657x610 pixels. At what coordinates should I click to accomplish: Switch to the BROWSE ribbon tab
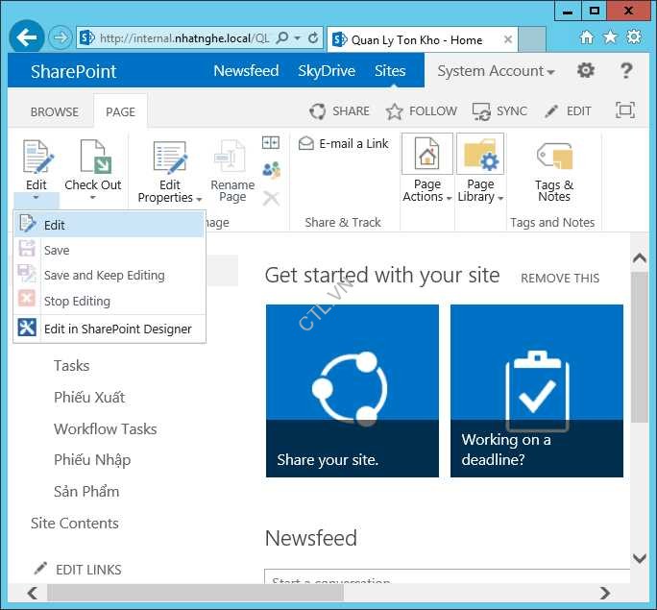point(55,111)
